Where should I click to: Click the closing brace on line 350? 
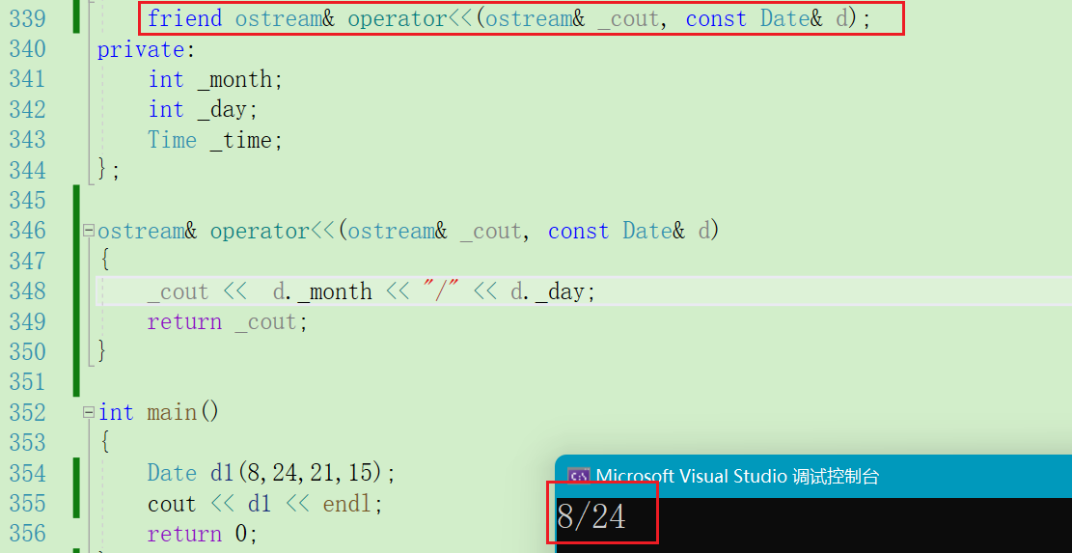pos(102,351)
